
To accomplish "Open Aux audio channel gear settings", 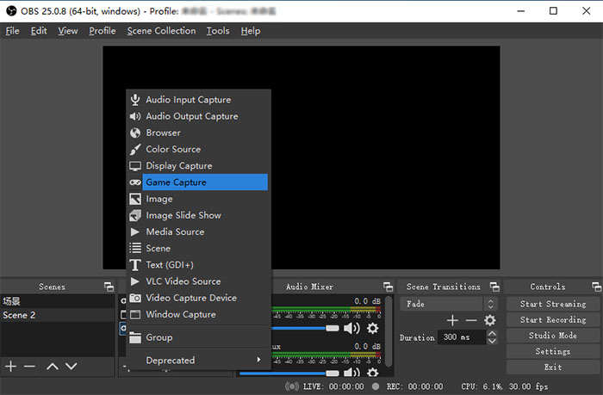I will 372,372.
